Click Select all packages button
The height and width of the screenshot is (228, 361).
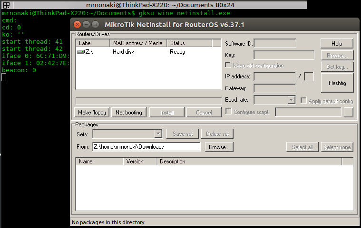pyautogui.click(x=302, y=147)
